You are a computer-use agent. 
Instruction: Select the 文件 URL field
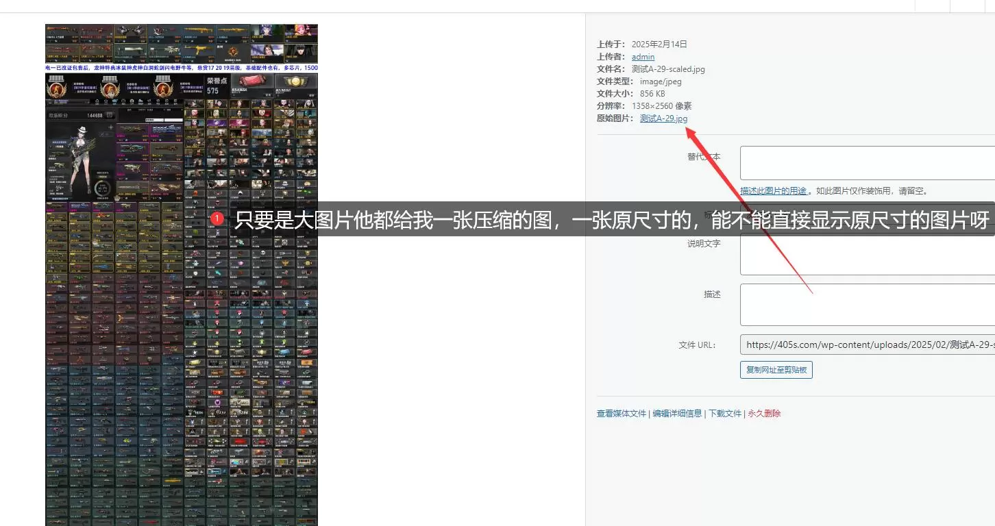click(x=868, y=345)
